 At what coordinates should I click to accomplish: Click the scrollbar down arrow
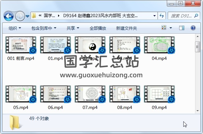click(198, 111)
